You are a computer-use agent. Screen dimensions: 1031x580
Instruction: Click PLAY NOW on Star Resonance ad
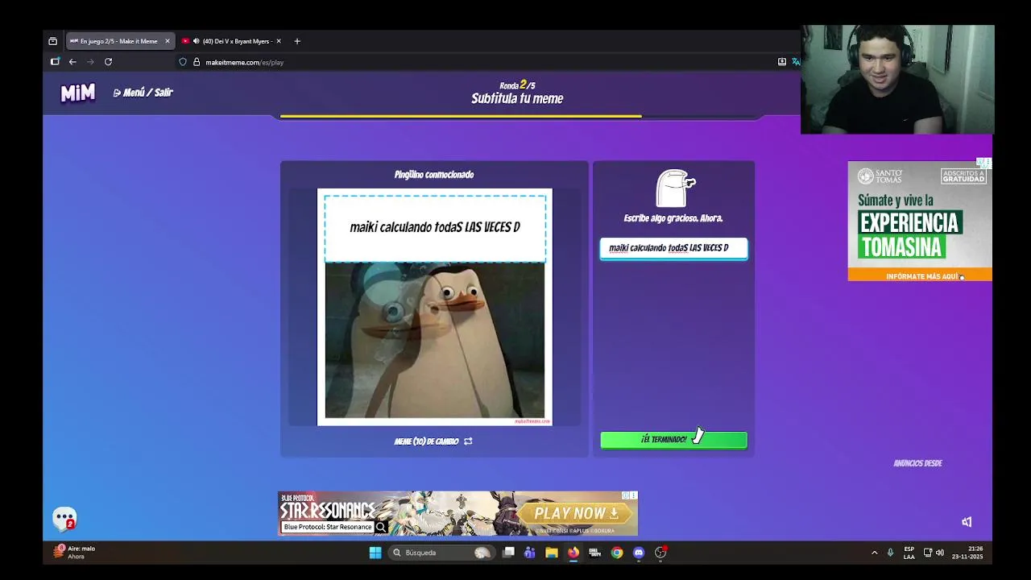pos(576,513)
